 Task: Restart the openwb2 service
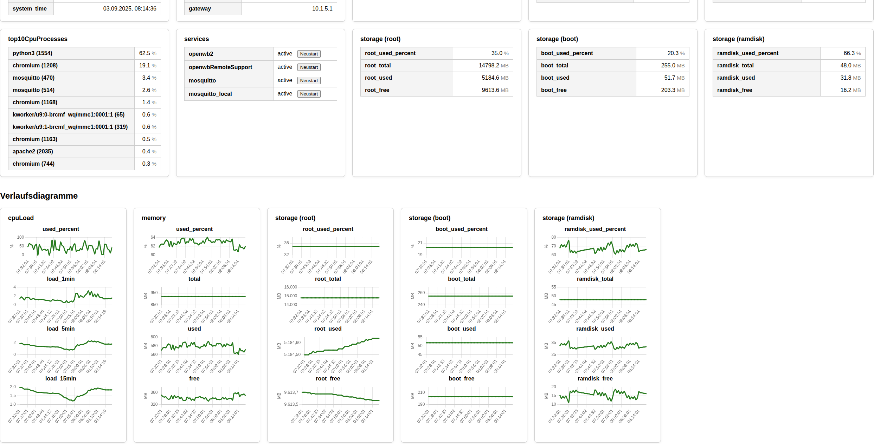[309, 54]
